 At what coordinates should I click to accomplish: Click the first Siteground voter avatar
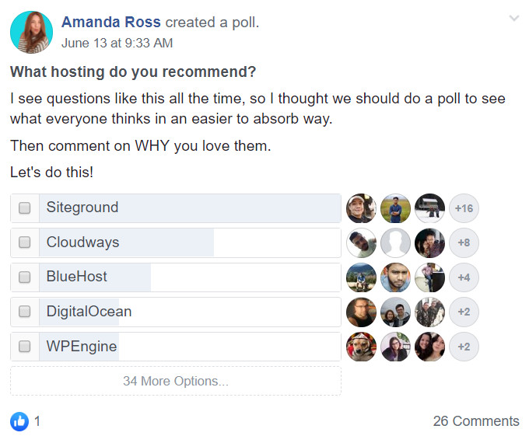(x=361, y=208)
